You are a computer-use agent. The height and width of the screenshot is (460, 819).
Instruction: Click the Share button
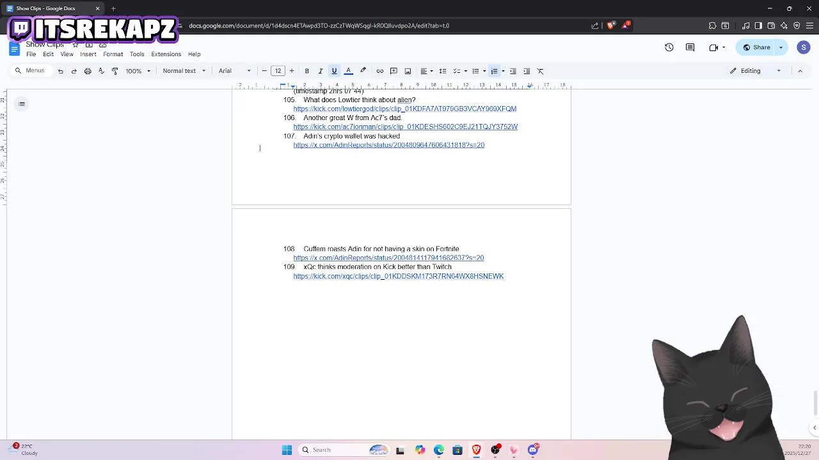pos(756,47)
